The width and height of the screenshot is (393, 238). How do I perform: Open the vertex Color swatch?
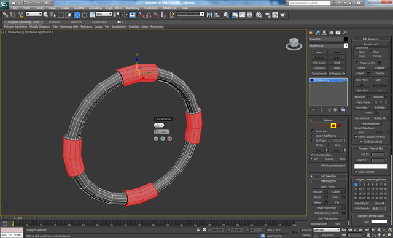pyautogui.click(x=379, y=221)
